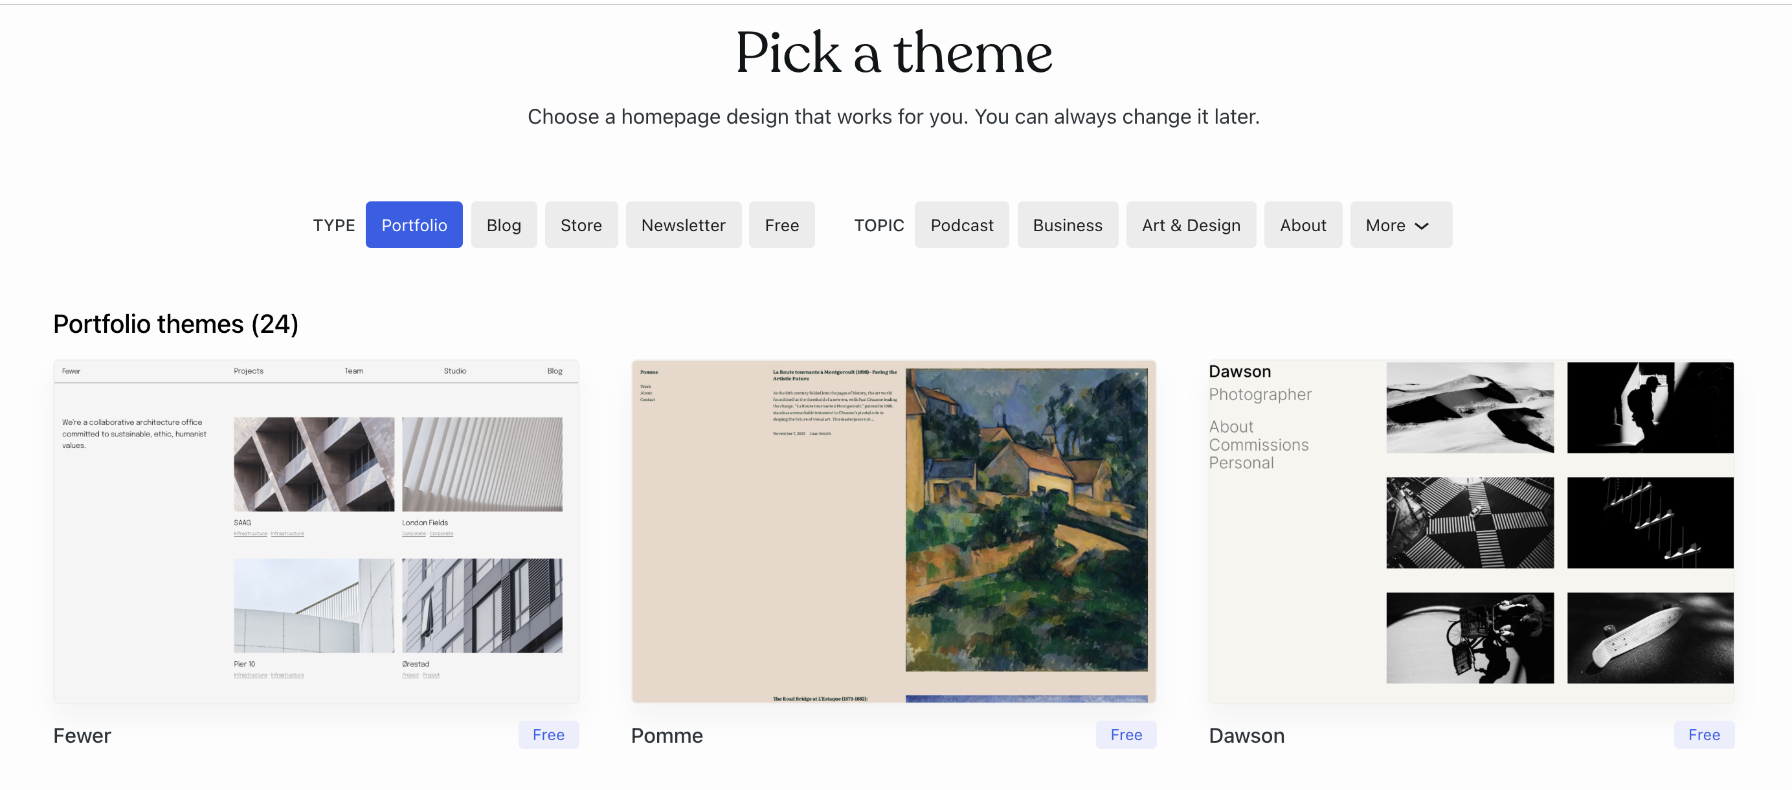Click Free badge under Fewer theme
The image size is (1792, 790).
pyautogui.click(x=548, y=734)
